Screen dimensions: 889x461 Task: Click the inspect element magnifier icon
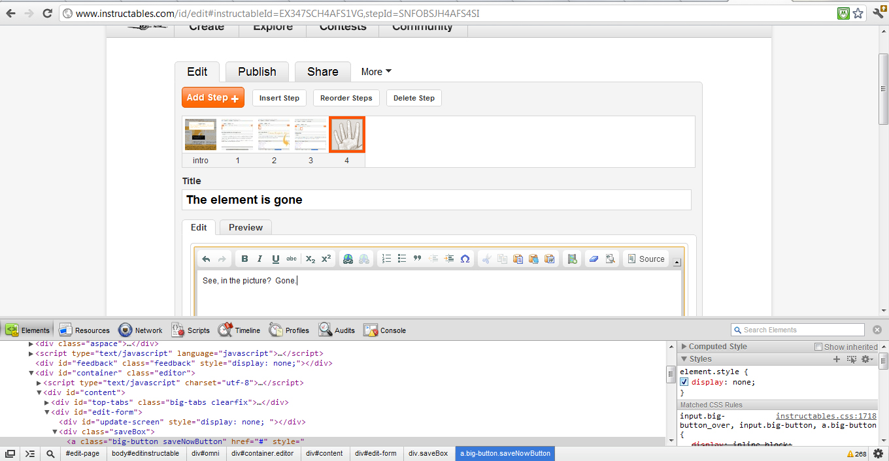click(x=50, y=454)
